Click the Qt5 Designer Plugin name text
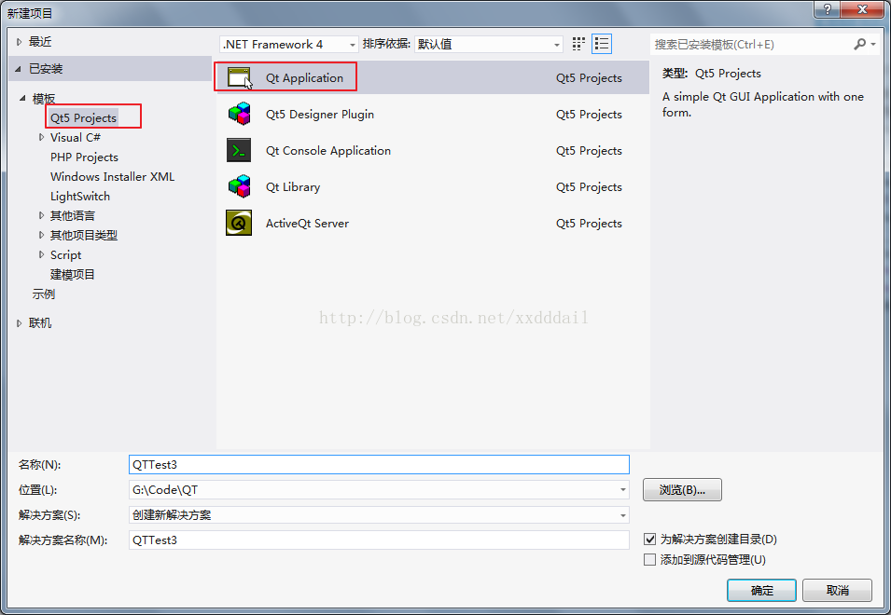 320,114
